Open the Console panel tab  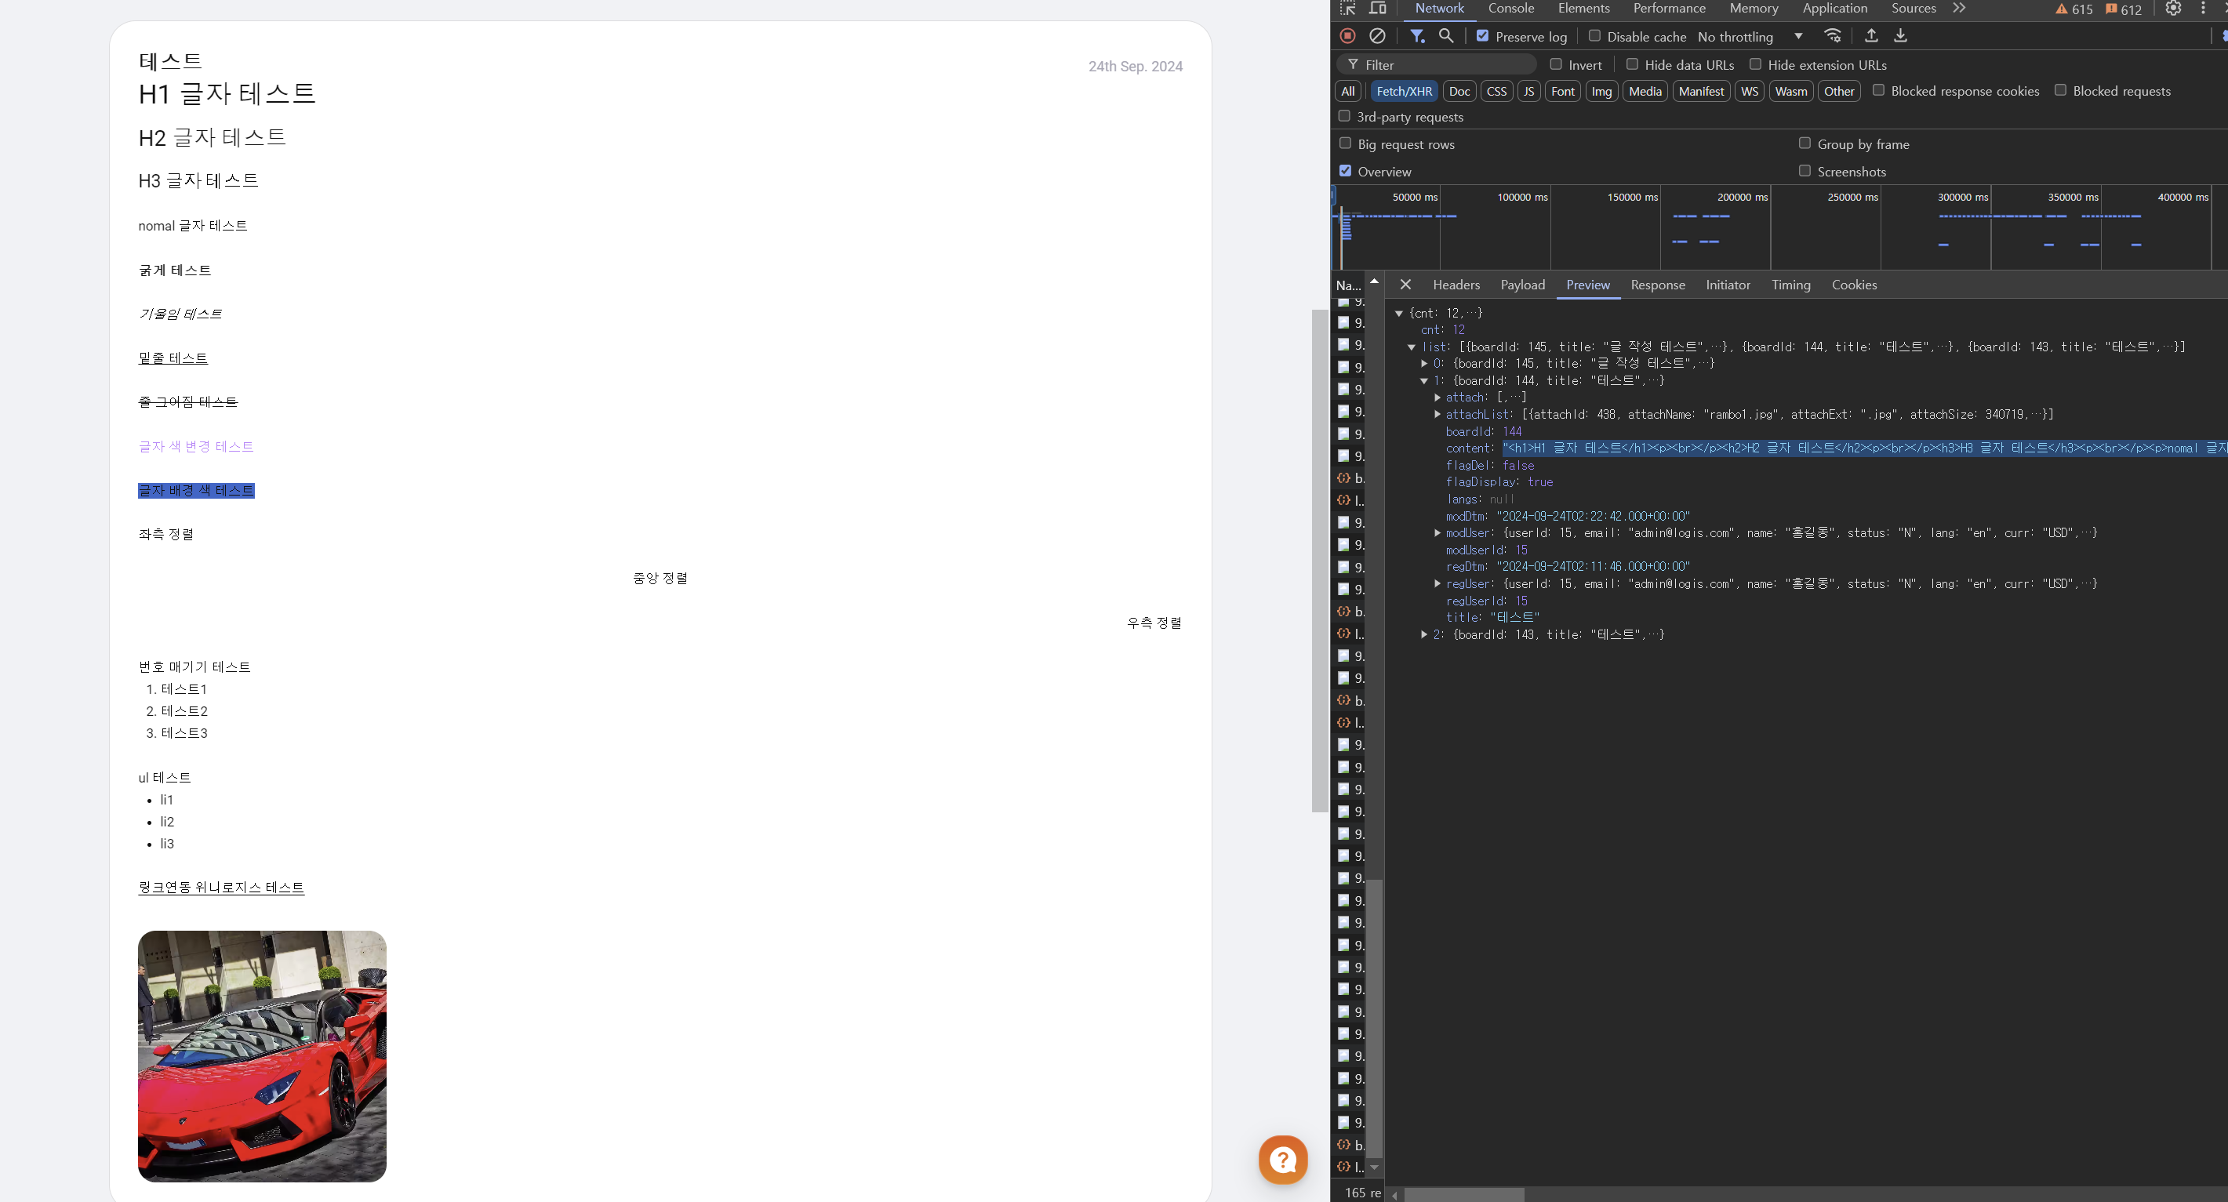1510,9
